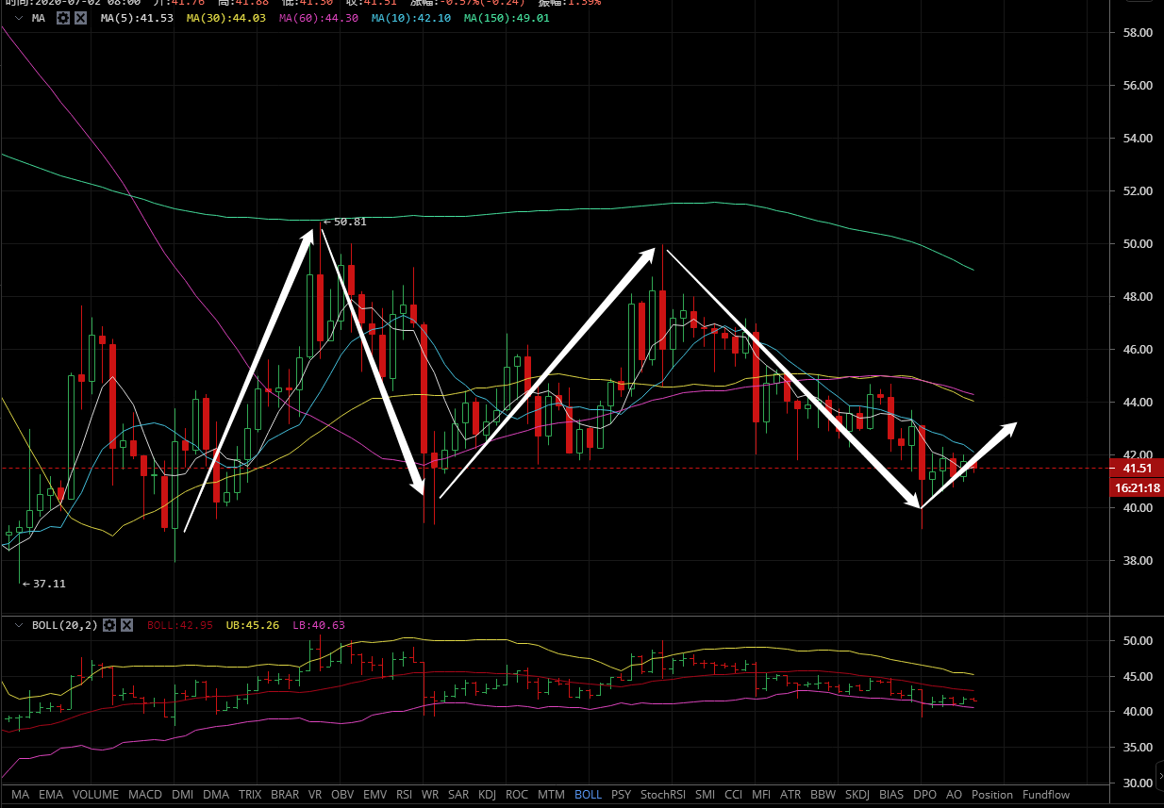Select the current price label 41.51

point(1137,469)
